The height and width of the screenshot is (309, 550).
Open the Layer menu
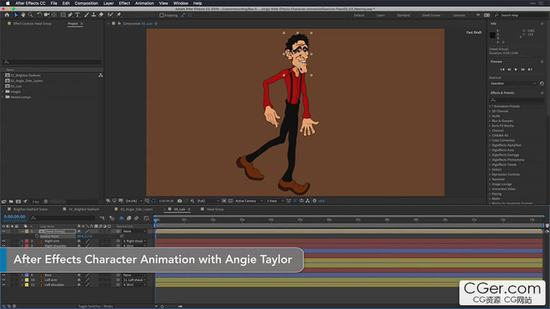(x=108, y=3)
